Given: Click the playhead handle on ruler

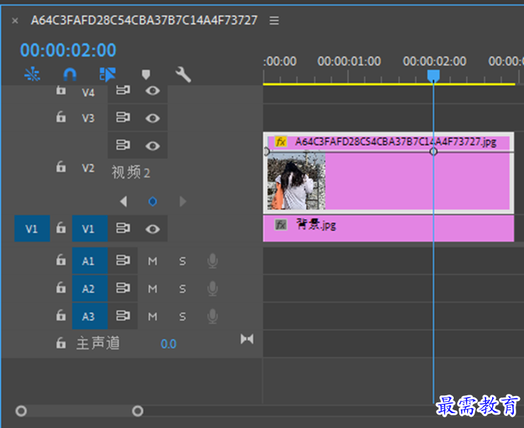Looking at the screenshot, I should pyautogui.click(x=433, y=76).
